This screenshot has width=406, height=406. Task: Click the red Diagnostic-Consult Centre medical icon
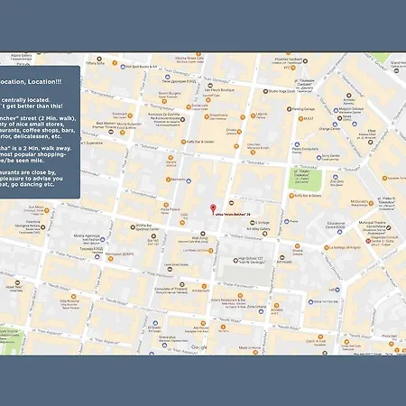368,241
